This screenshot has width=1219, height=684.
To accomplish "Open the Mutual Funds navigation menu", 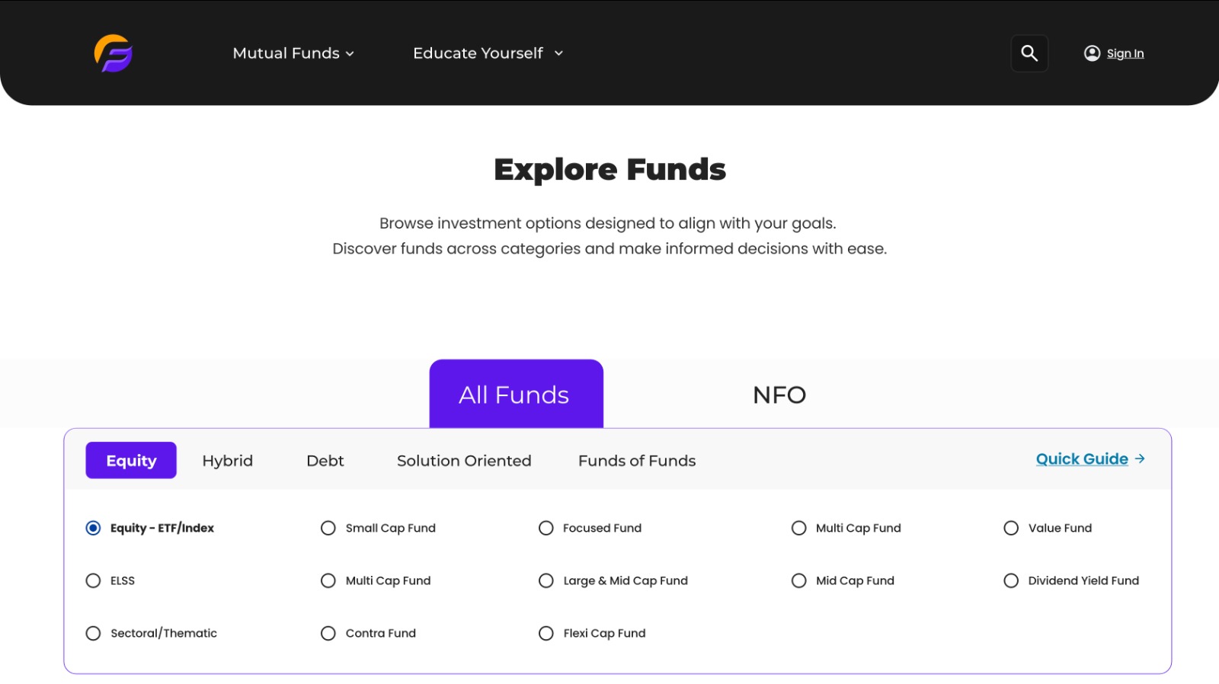I will [x=293, y=53].
